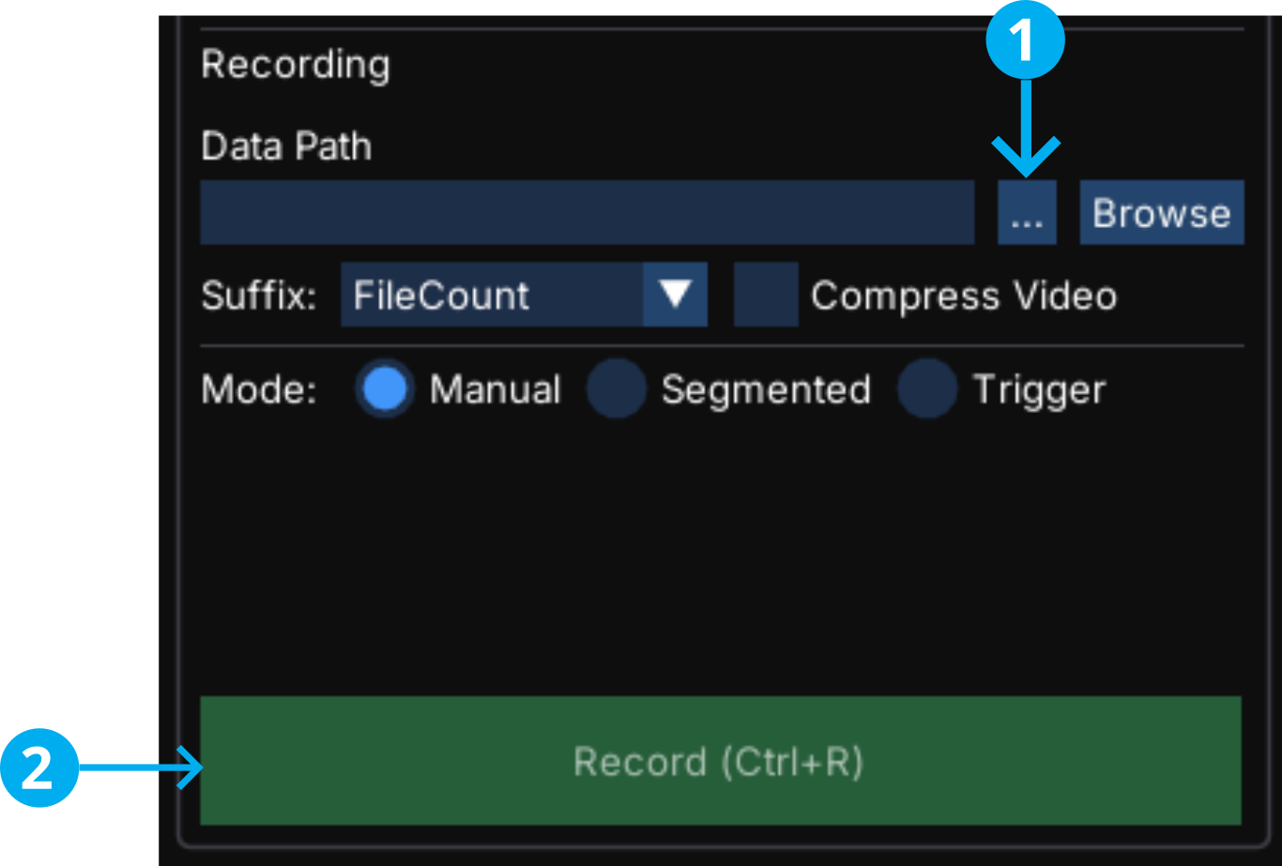The width and height of the screenshot is (1282, 866).
Task: Focus the Data Path text field
Action: coord(588,213)
